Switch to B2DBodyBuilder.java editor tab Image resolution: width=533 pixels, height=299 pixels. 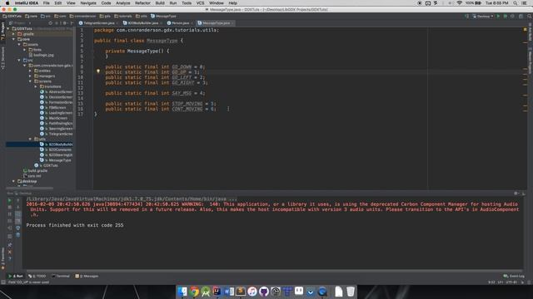point(142,23)
